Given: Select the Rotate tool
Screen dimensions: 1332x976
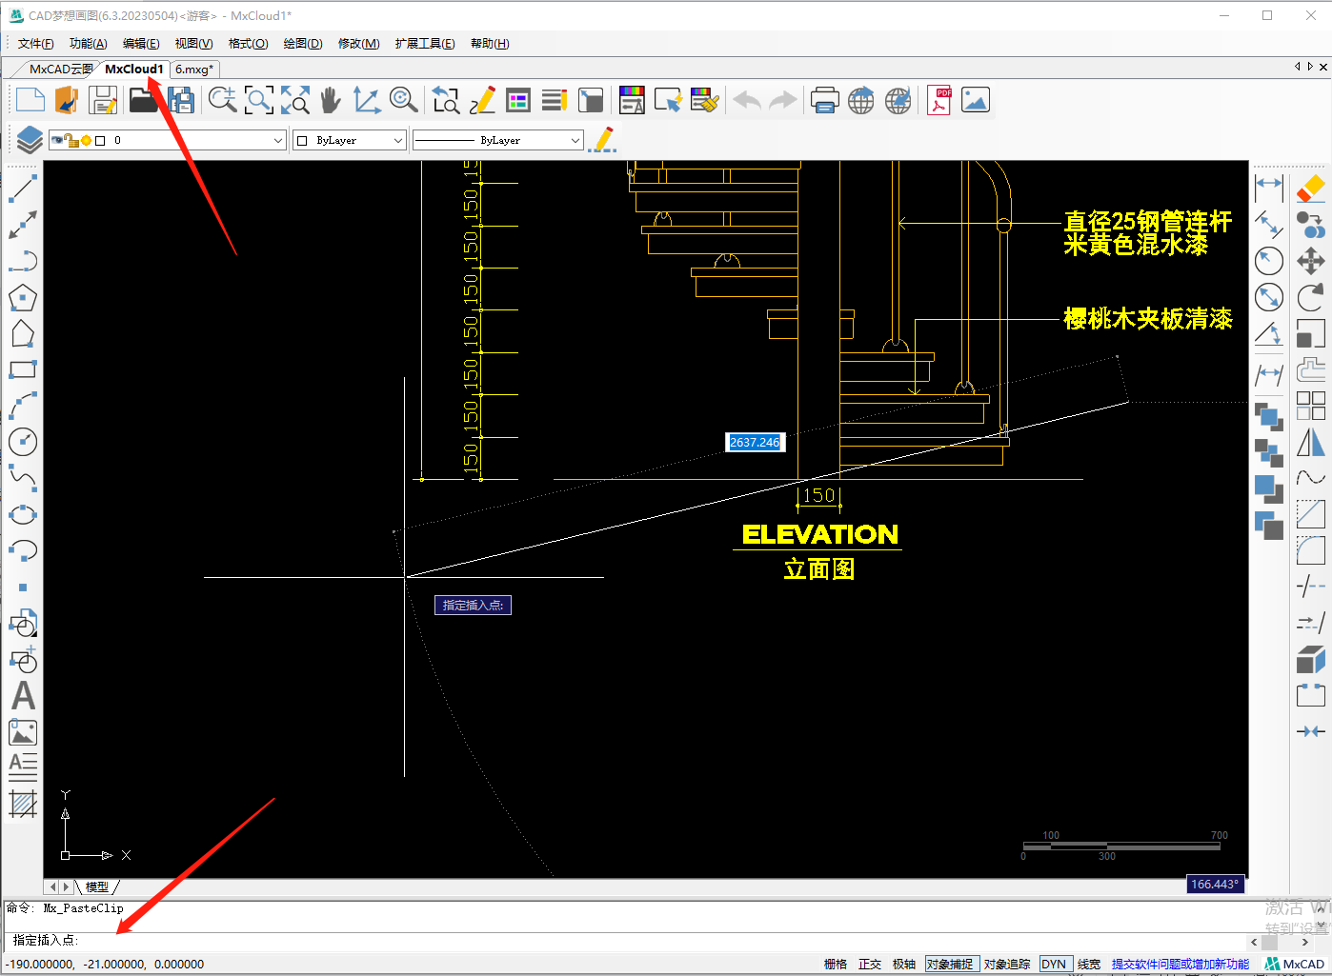Looking at the screenshot, I should click(1311, 297).
